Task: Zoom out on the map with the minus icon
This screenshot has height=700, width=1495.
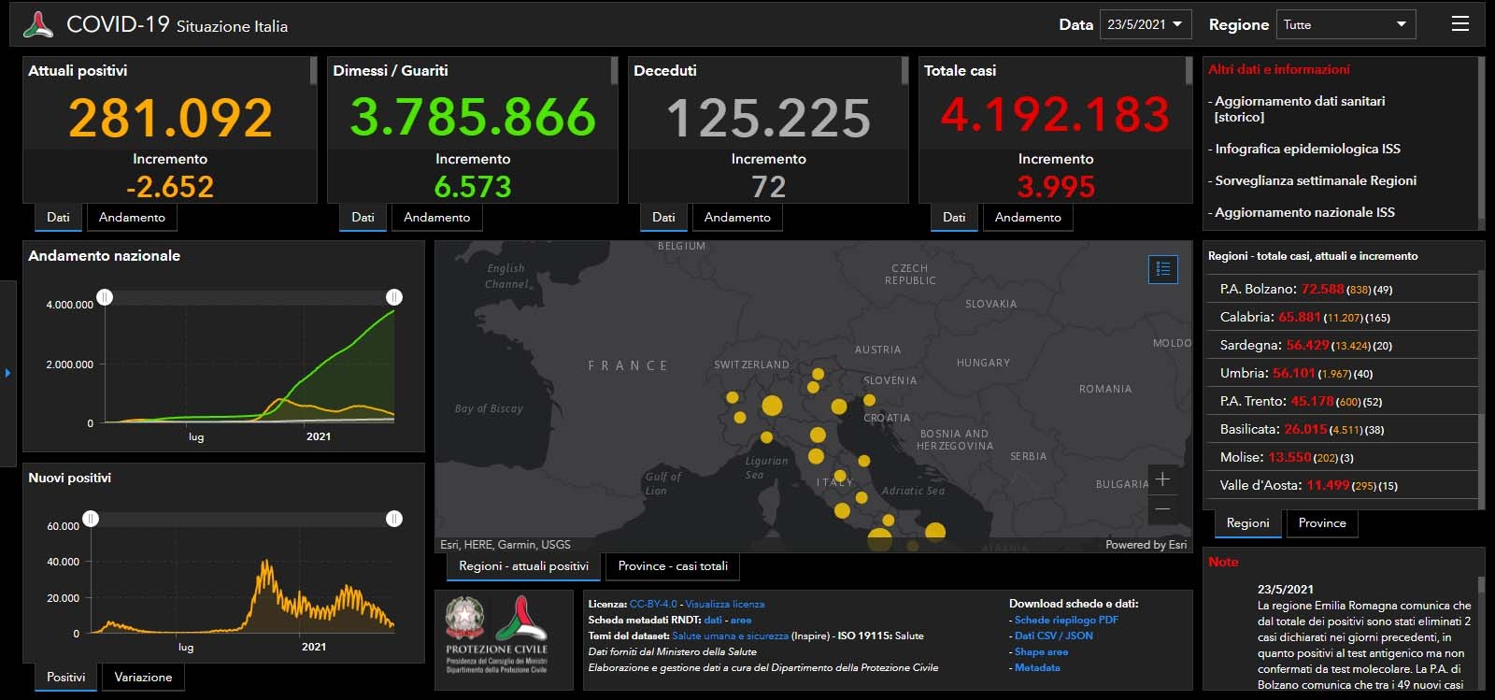Action: [1163, 508]
